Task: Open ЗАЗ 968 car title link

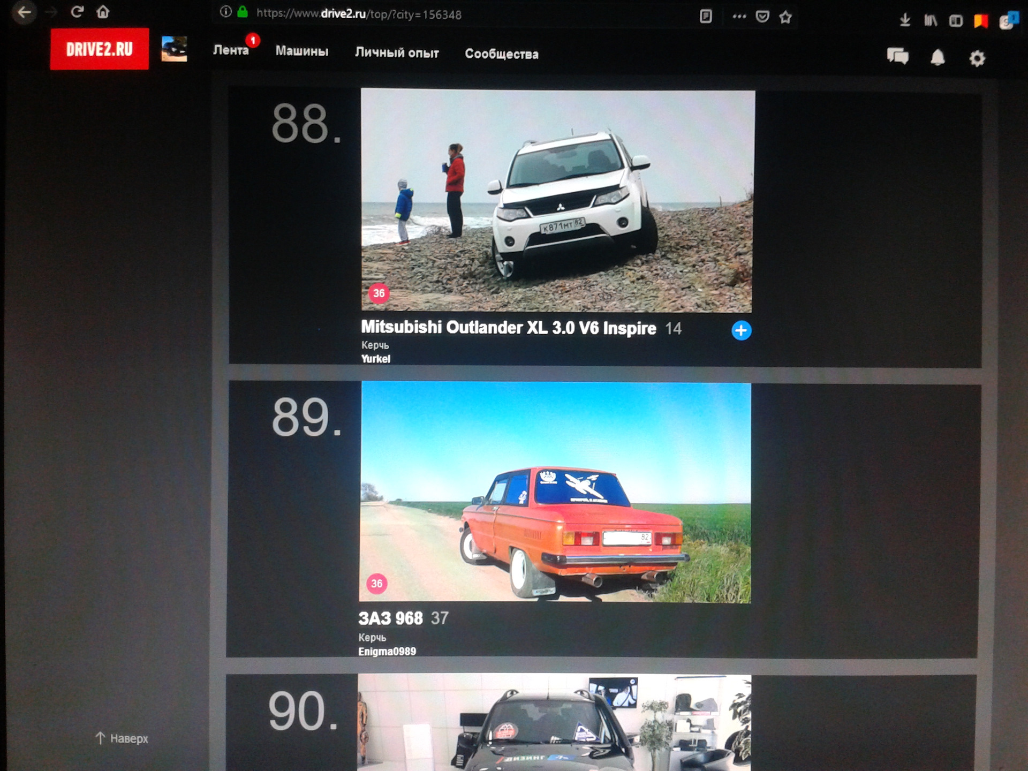Action: click(391, 619)
